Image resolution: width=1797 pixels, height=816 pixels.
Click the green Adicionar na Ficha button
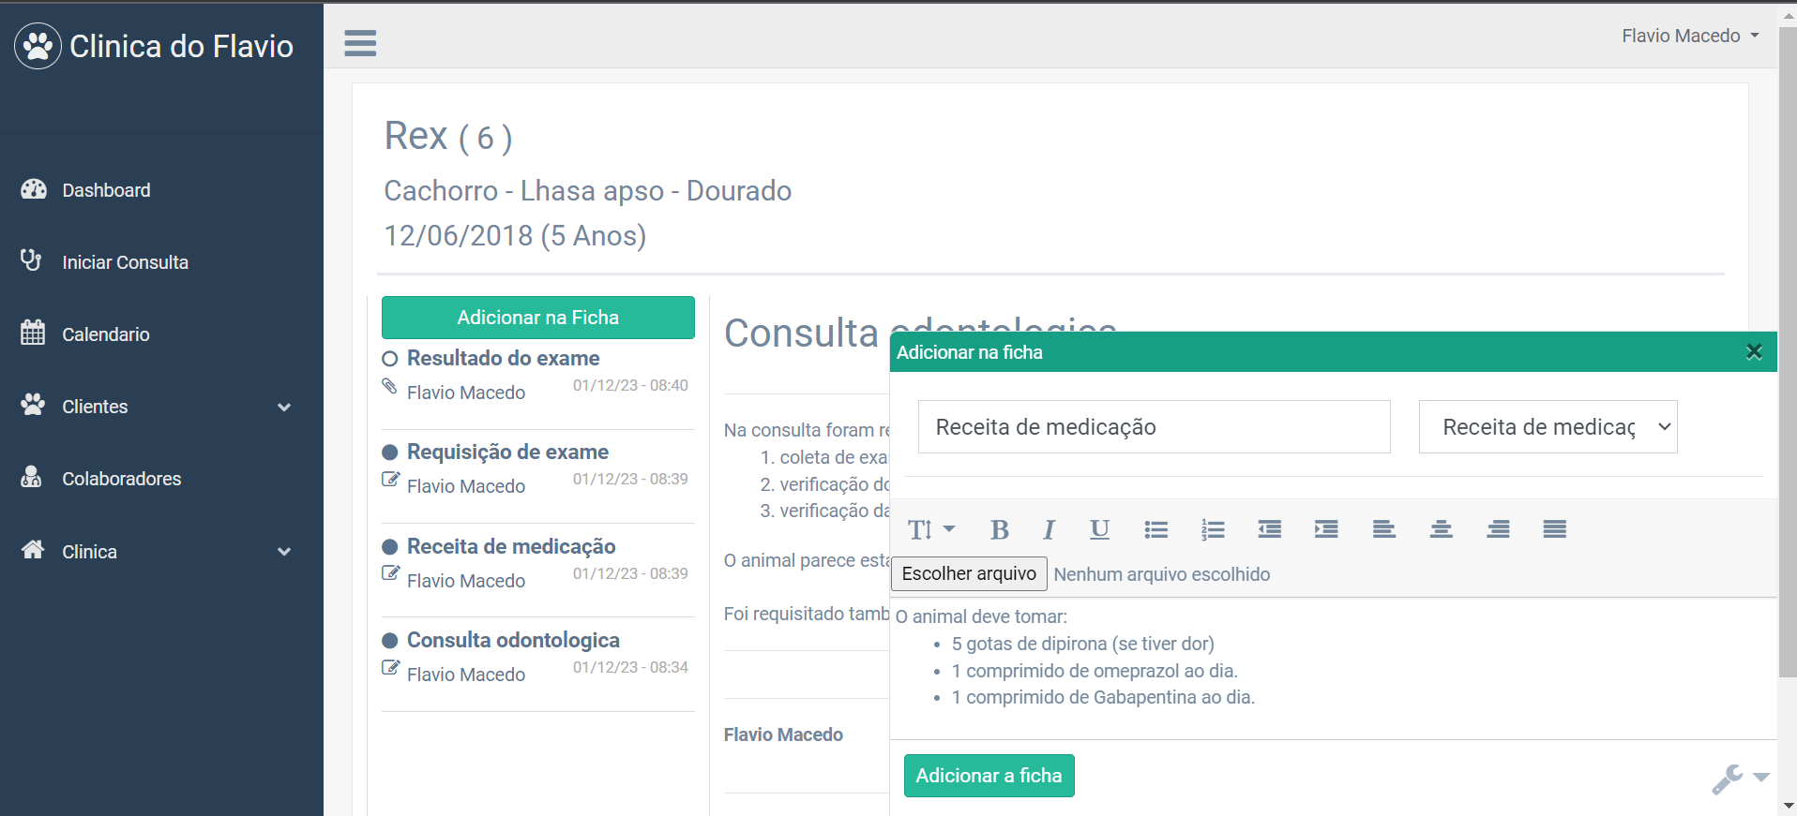[537, 318]
